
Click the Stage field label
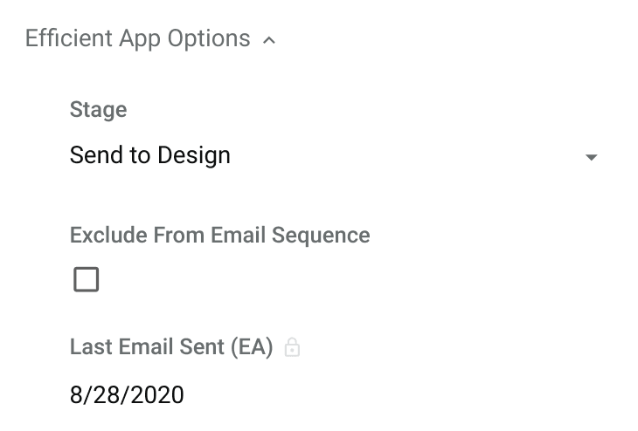99,110
